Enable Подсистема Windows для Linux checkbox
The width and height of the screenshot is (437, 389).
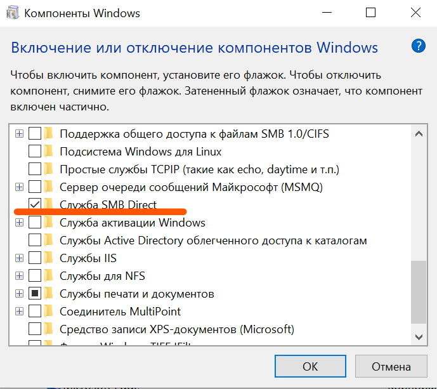tap(35, 152)
